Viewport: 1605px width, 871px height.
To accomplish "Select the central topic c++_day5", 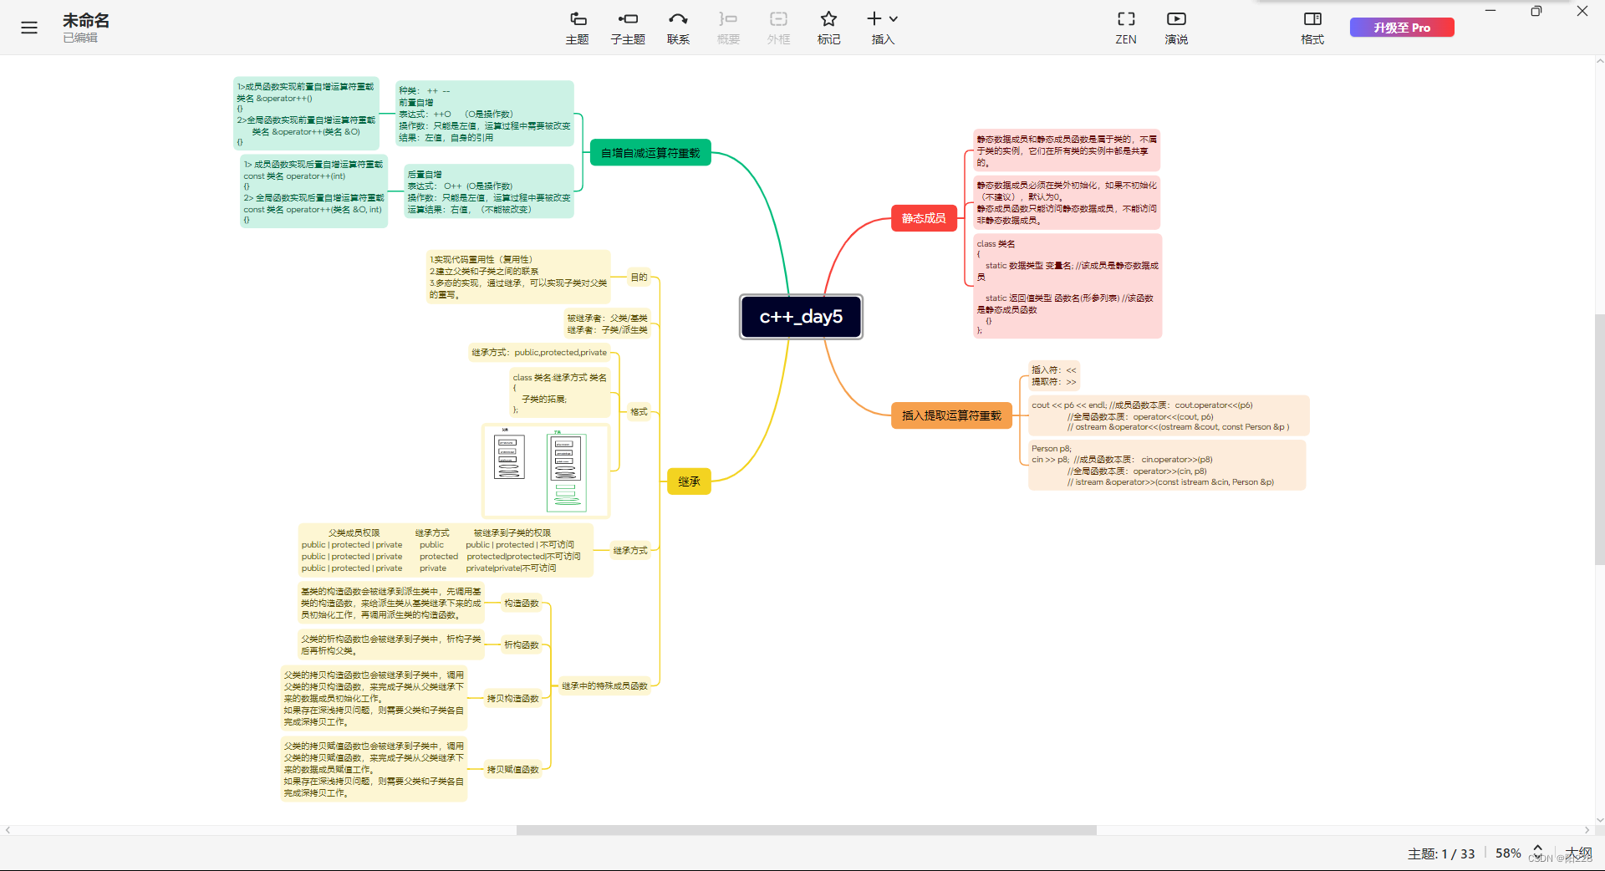I will (801, 317).
